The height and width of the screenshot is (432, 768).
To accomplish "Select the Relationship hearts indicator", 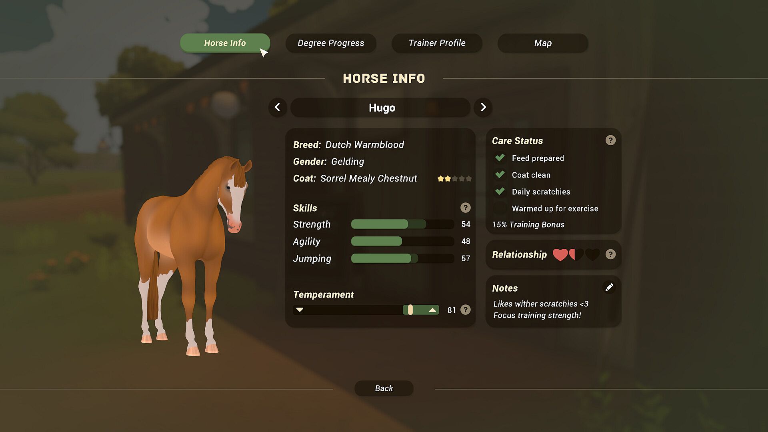I will 576,254.
